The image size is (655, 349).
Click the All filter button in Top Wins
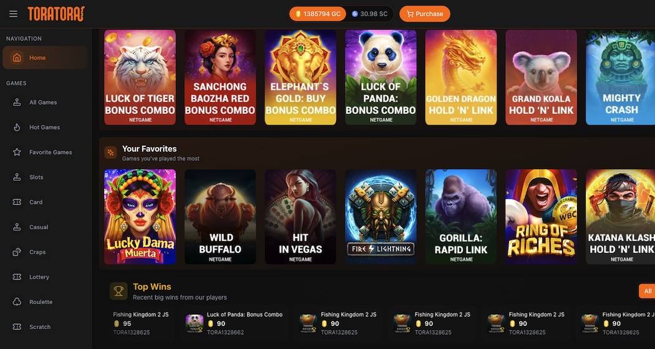tap(647, 291)
